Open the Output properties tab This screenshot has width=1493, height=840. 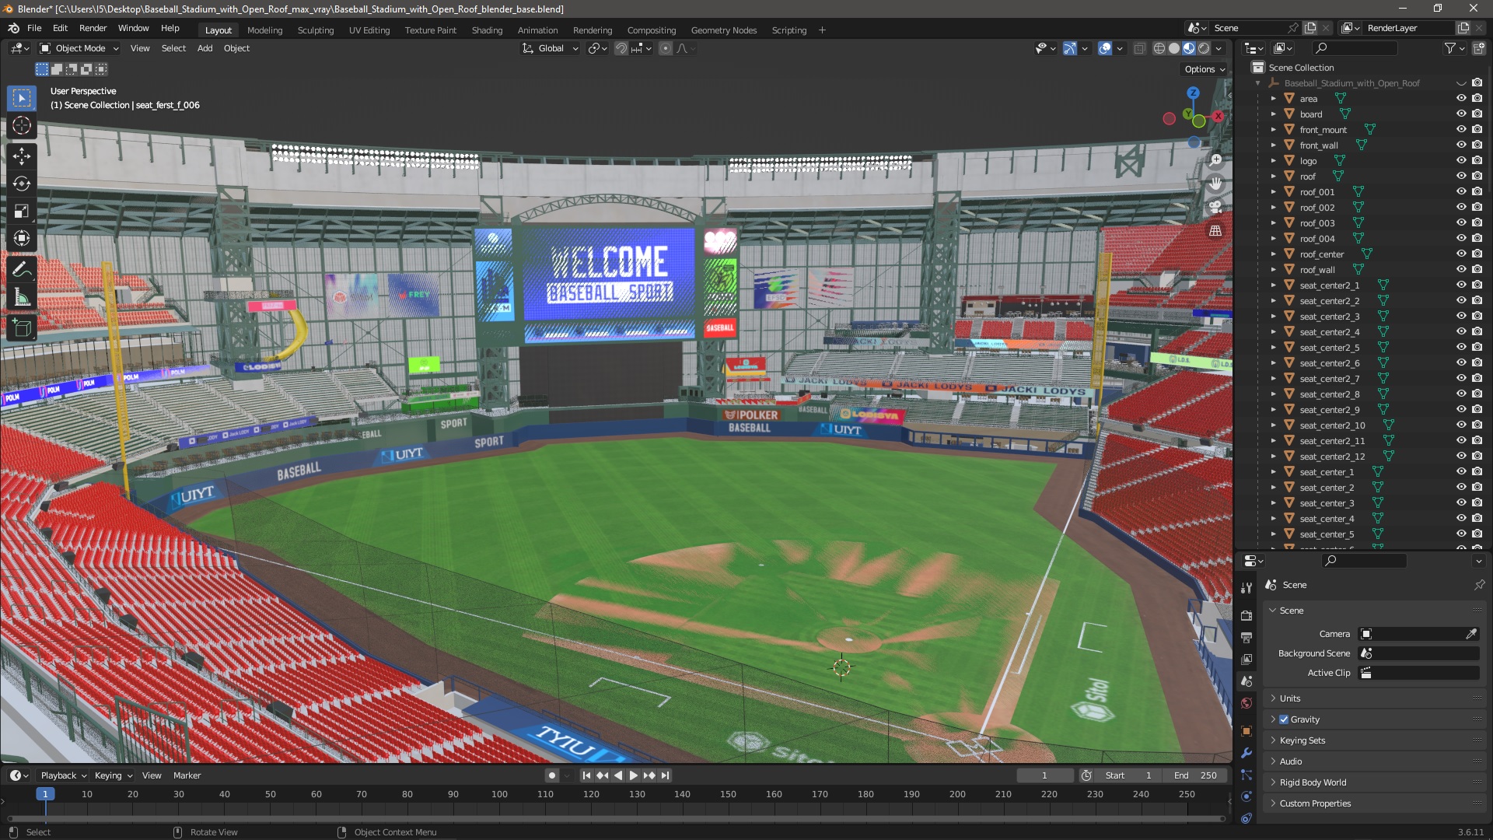coord(1246,637)
